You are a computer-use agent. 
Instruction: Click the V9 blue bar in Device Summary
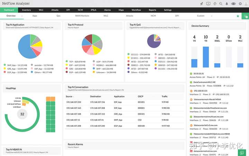[x=206, y=57]
